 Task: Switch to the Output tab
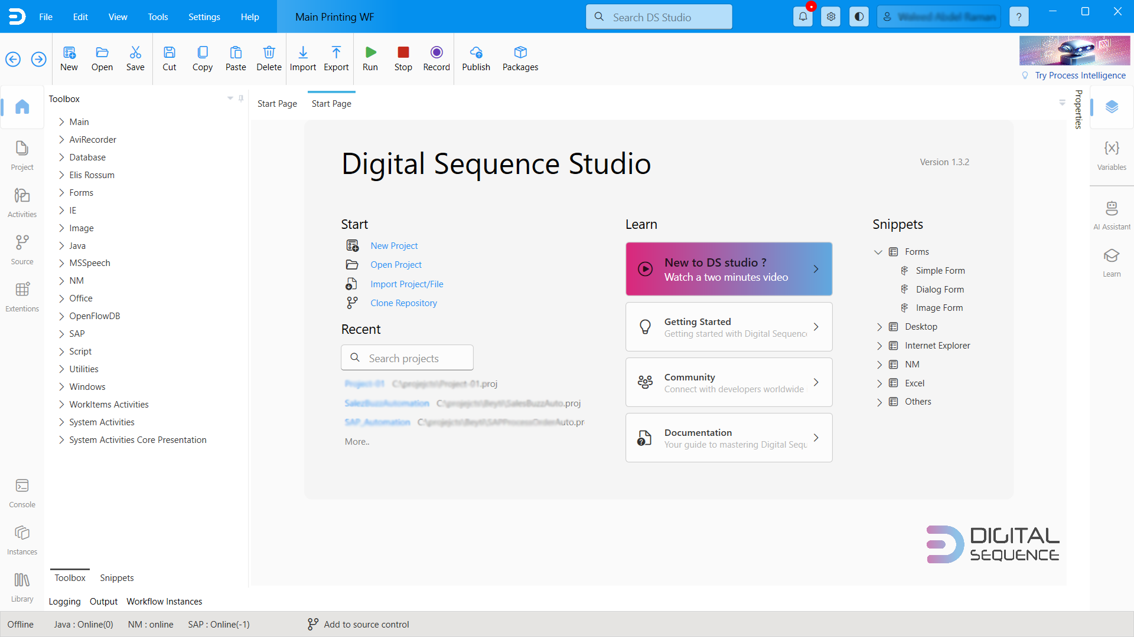coord(104,602)
